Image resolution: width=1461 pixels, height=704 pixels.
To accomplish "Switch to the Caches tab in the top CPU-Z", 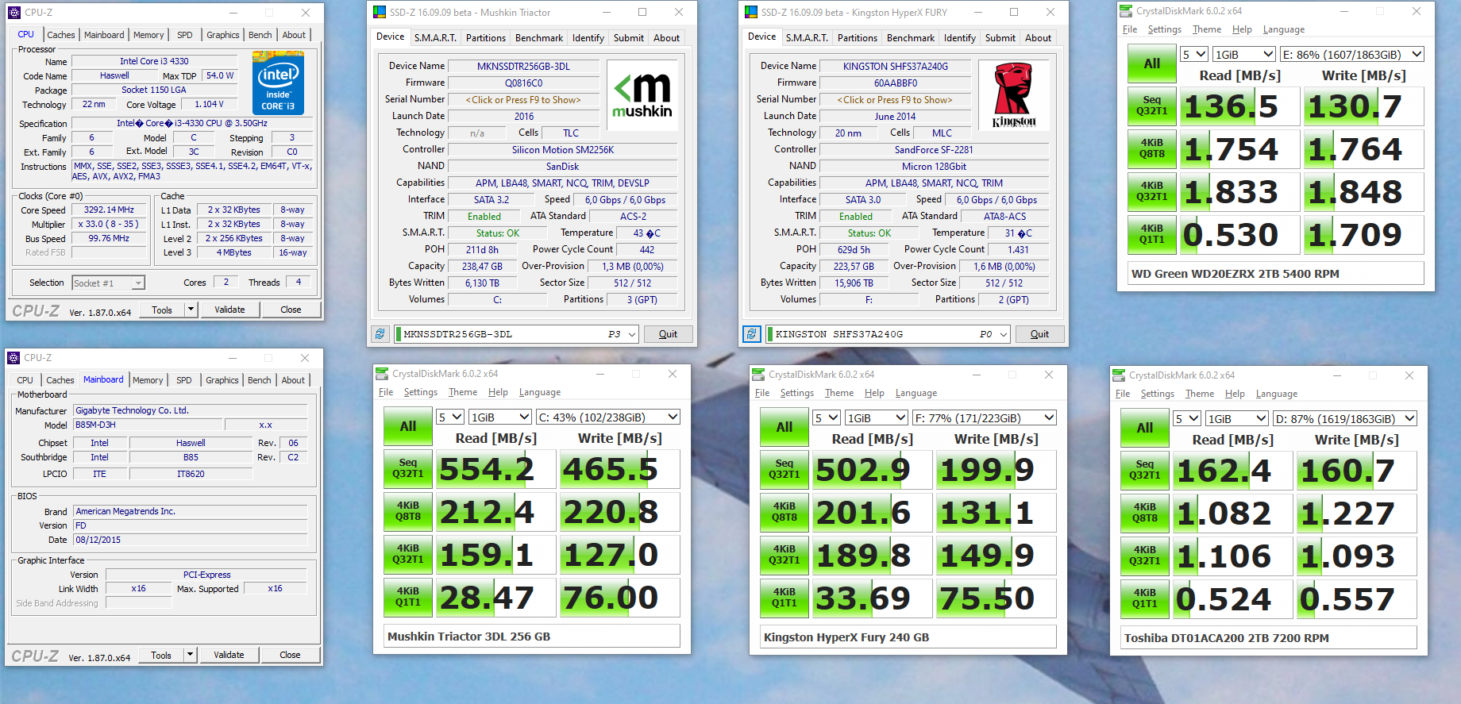I will tap(60, 35).
